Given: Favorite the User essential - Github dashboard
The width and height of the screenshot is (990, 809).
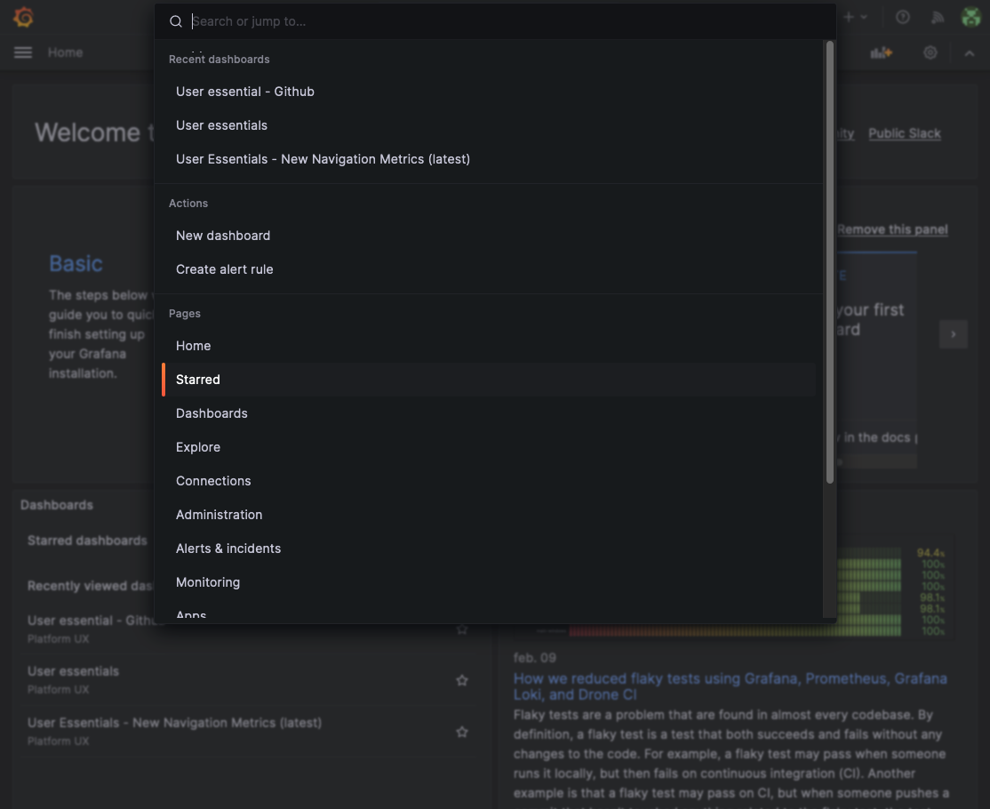Looking at the screenshot, I should point(462,629).
